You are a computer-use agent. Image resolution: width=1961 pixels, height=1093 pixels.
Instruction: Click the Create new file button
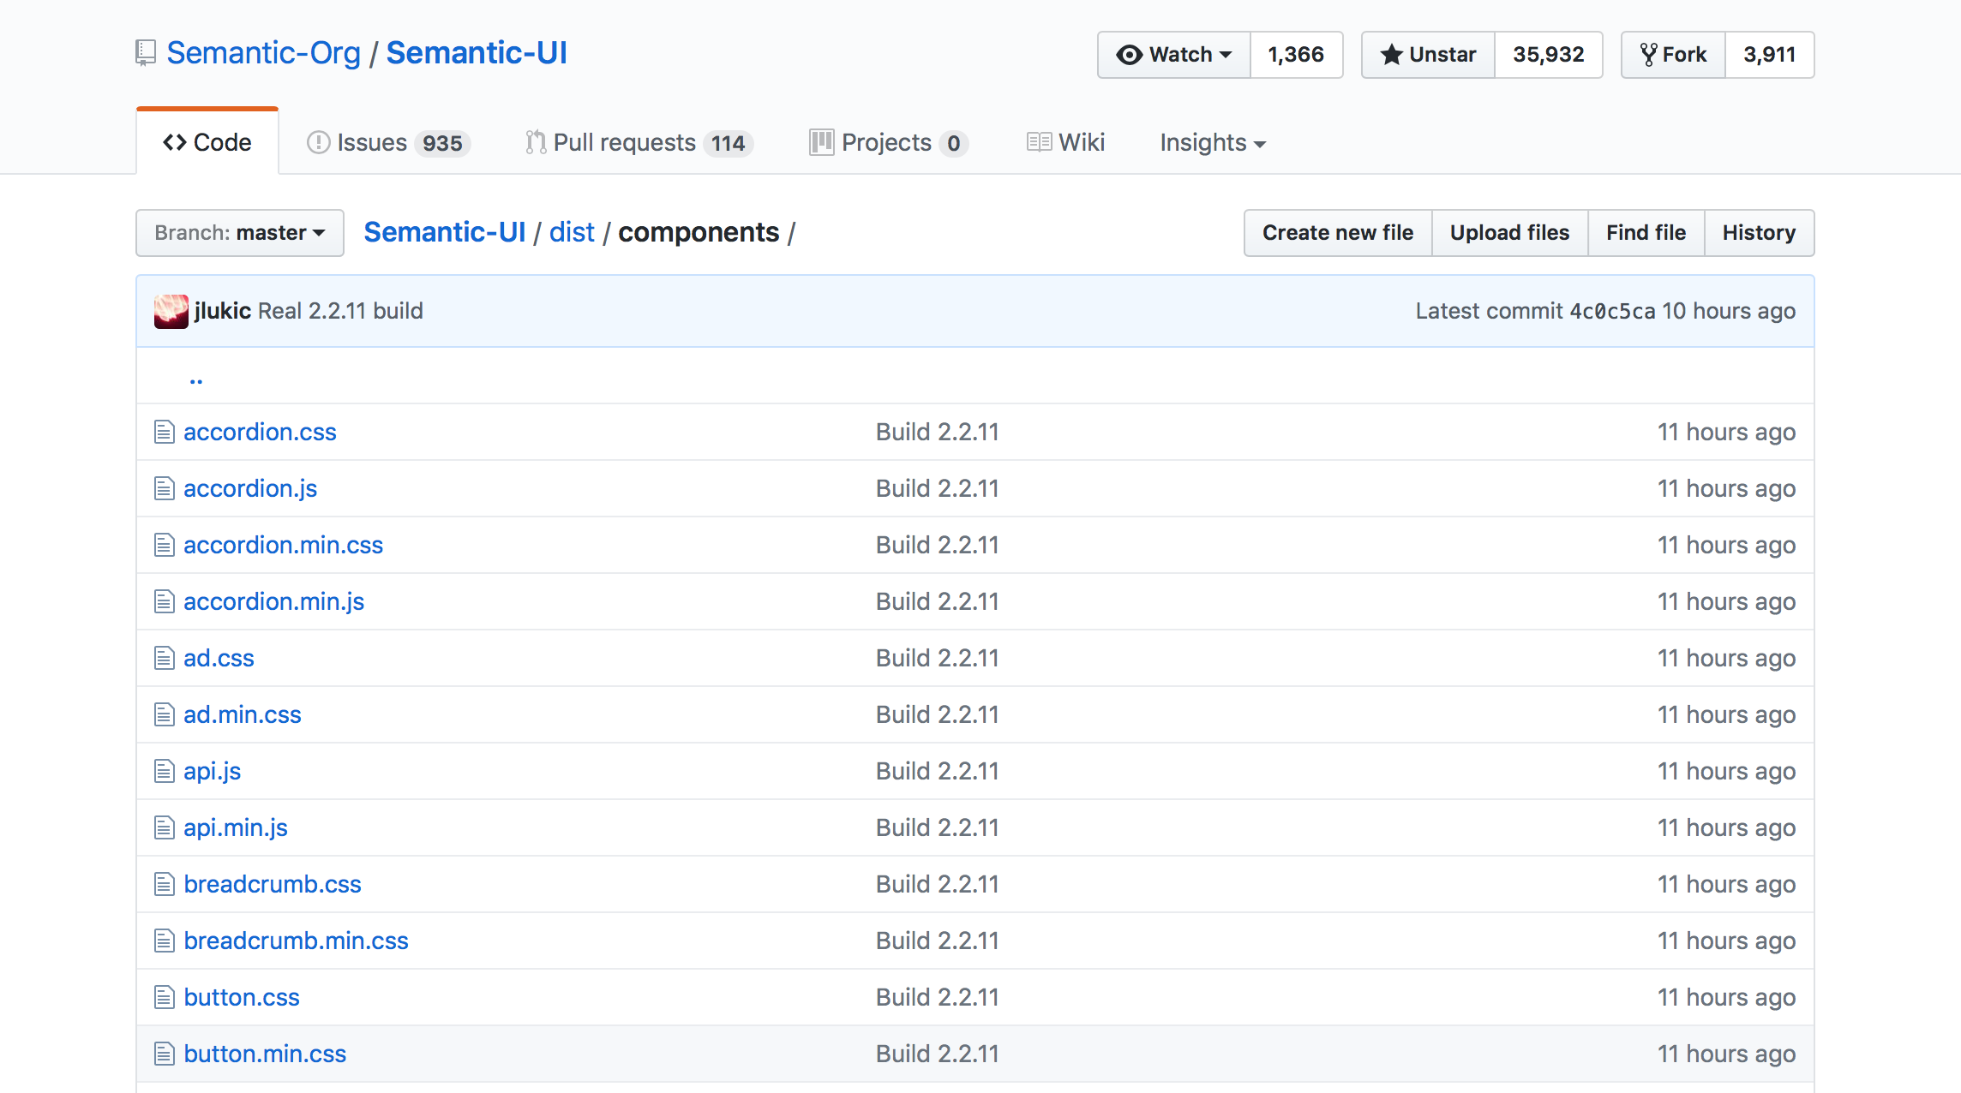pos(1337,233)
